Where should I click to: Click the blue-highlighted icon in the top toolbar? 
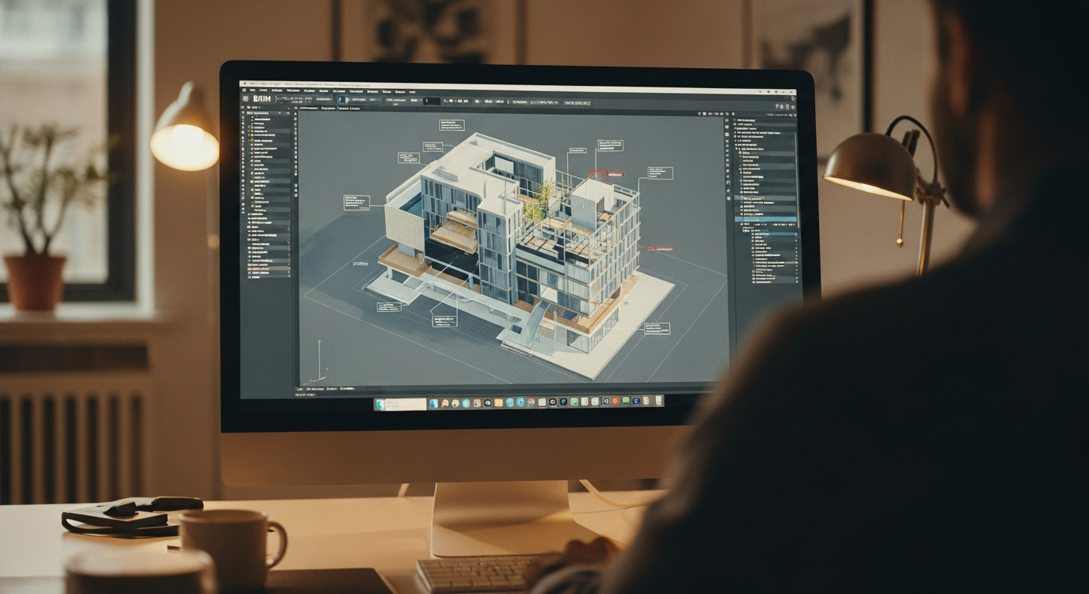(340, 100)
